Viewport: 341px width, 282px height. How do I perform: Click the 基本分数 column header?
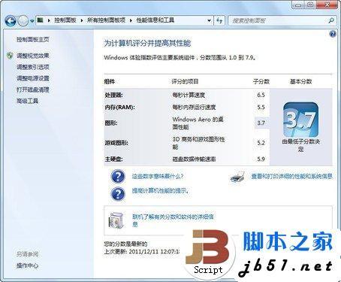(x=300, y=81)
